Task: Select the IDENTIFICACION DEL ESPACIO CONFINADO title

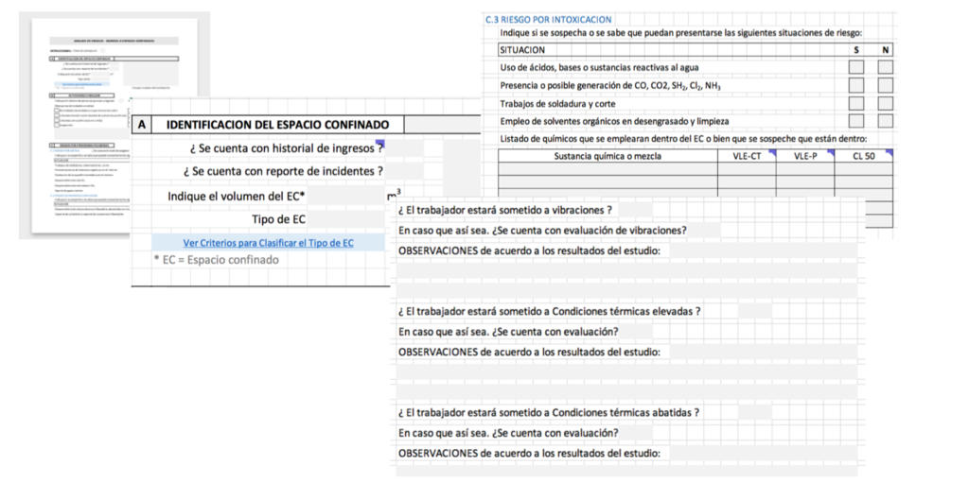Action: [x=277, y=125]
